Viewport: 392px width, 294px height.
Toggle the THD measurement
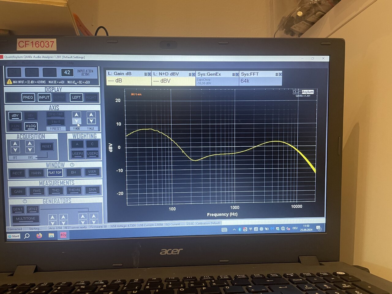click(x=55, y=190)
